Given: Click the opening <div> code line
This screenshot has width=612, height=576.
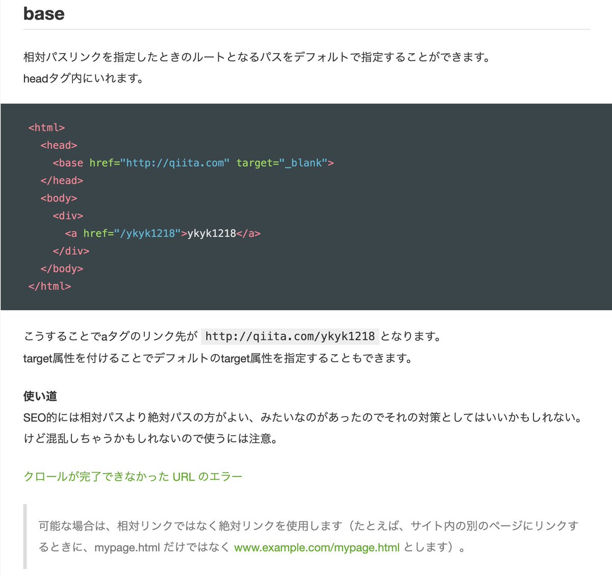Looking at the screenshot, I should click(68, 216).
